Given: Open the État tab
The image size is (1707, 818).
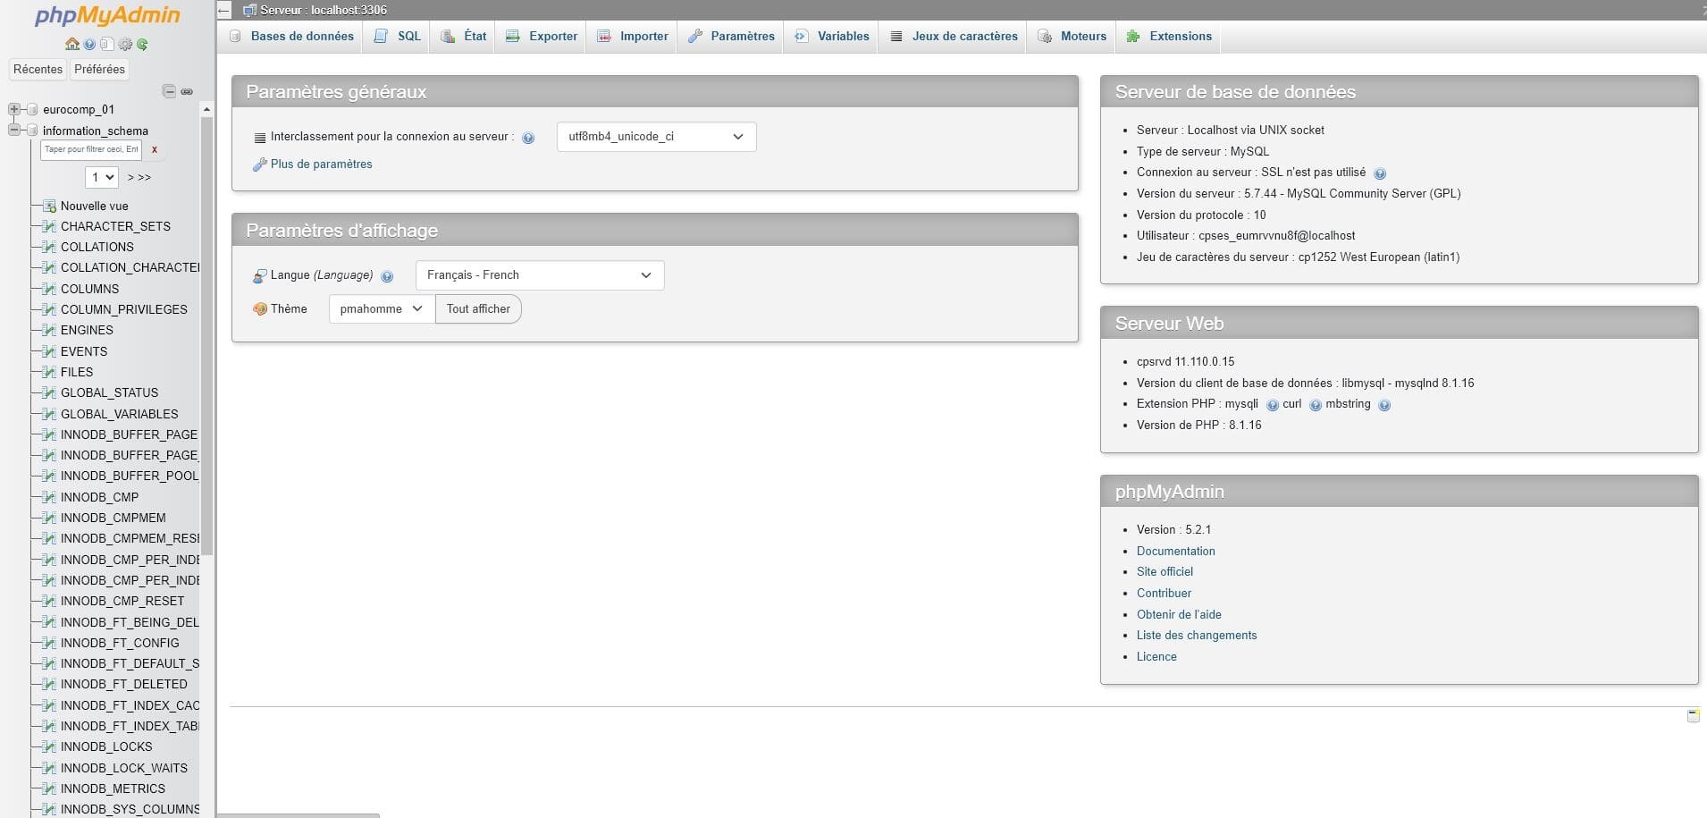Looking at the screenshot, I should 464,37.
